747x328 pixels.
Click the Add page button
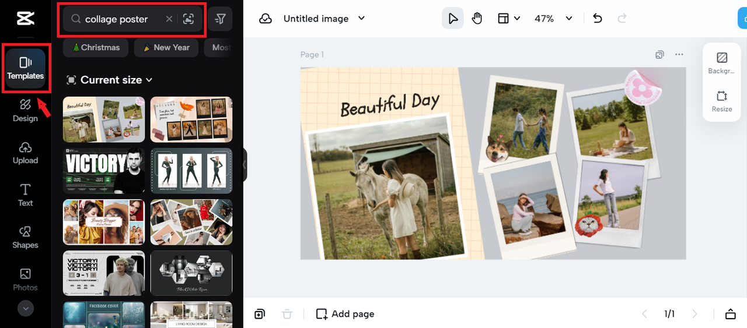tap(345, 314)
